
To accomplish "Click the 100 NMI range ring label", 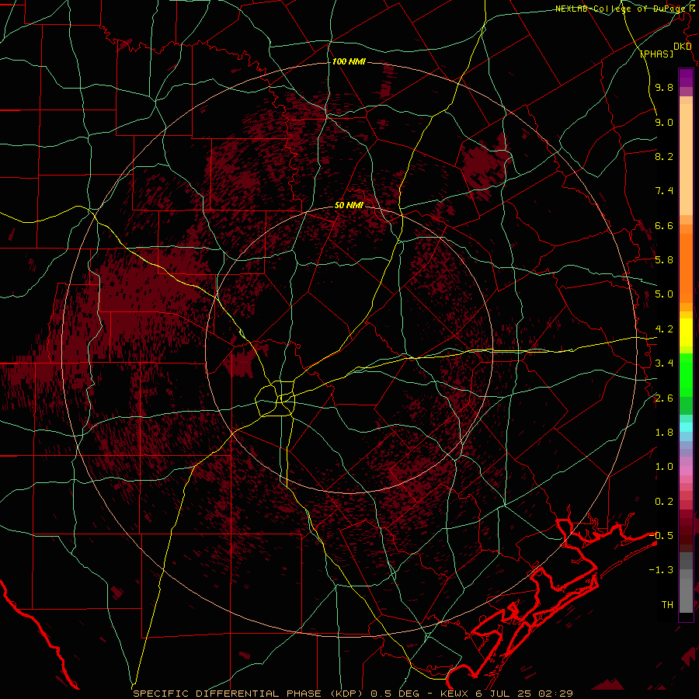I will 349,61.
